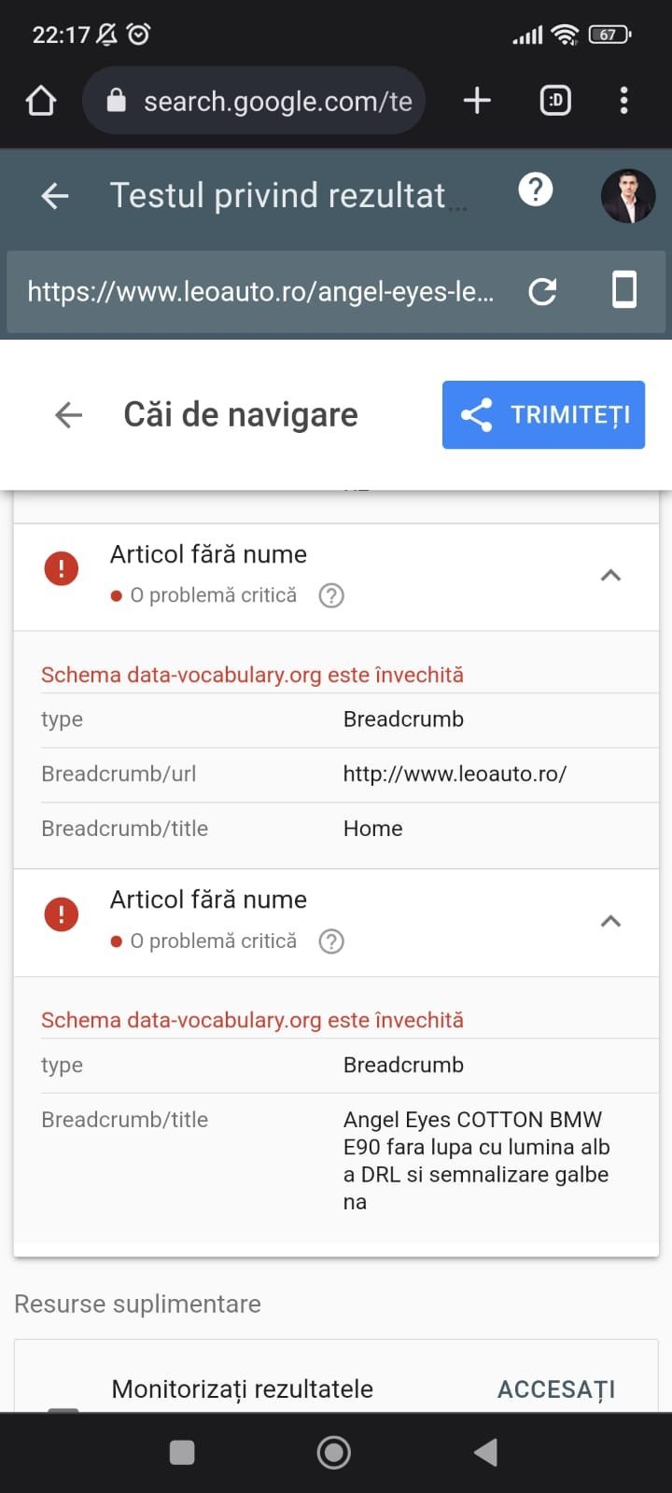The image size is (672, 1493).
Task: Open Android recent apps square button
Action: [x=182, y=1452]
